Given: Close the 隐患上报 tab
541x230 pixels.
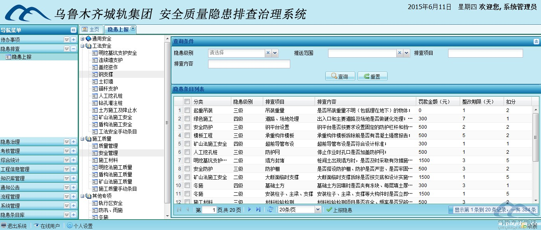Looking at the screenshot, I should point(133,29).
